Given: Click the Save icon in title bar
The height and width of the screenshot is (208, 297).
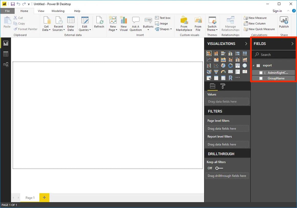Looking at the screenshot, I should [x=13, y=4].
